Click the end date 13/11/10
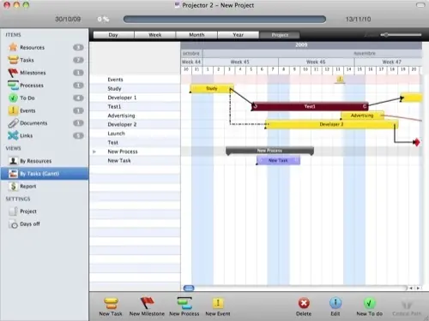Viewport: 429px width, 321px height. coord(359,19)
